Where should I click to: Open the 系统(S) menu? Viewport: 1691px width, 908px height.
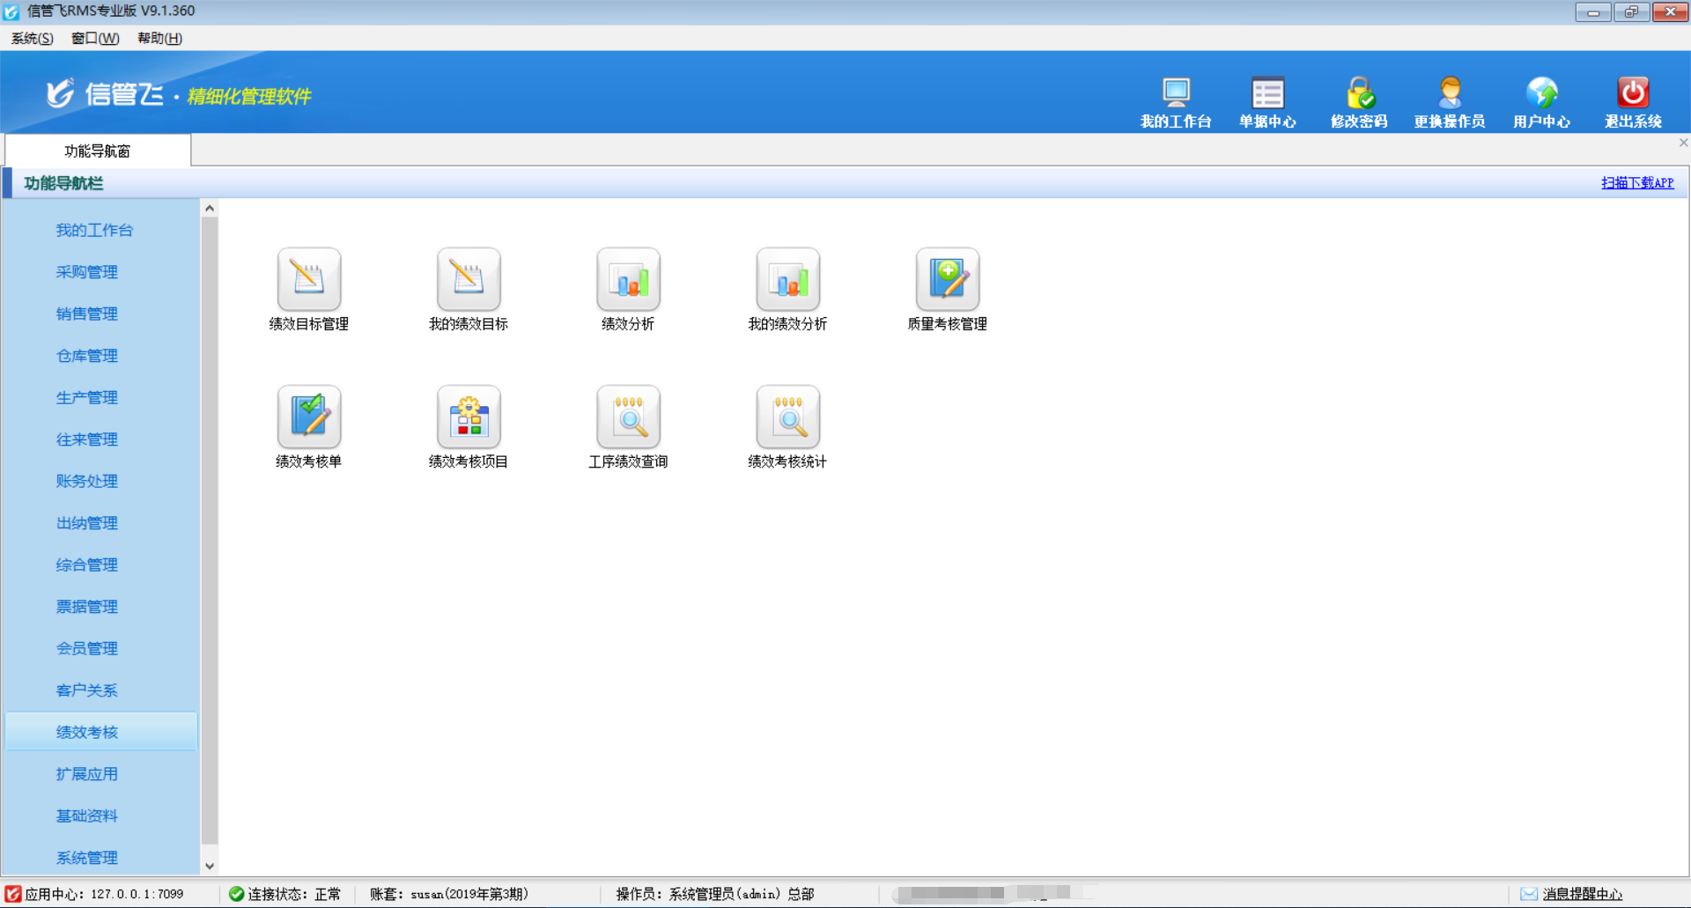pyautogui.click(x=32, y=38)
